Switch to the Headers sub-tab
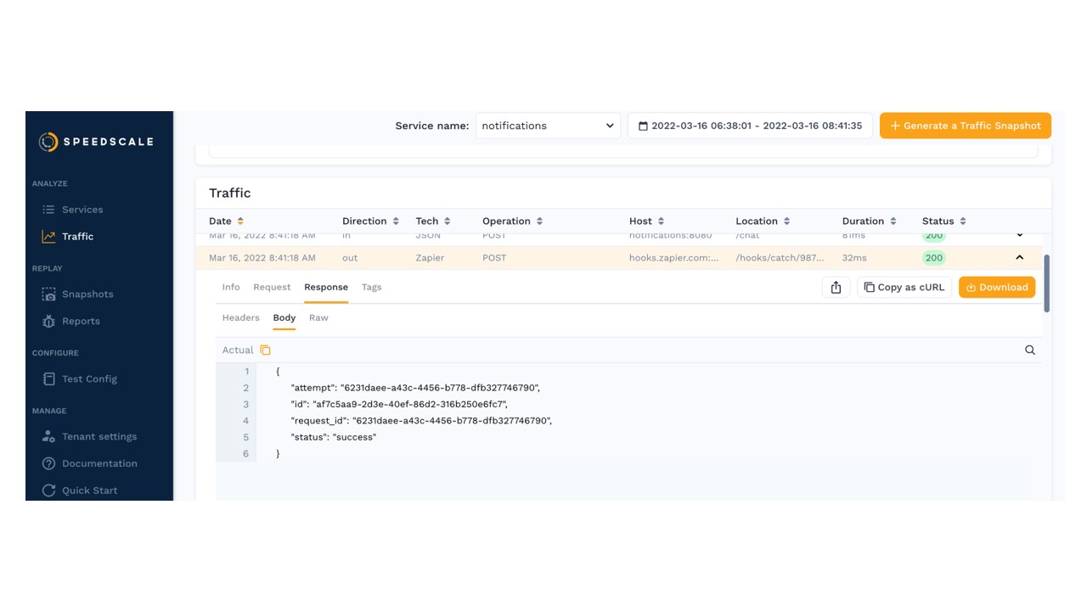1087x611 pixels. pyautogui.click(x=240, y=318)
